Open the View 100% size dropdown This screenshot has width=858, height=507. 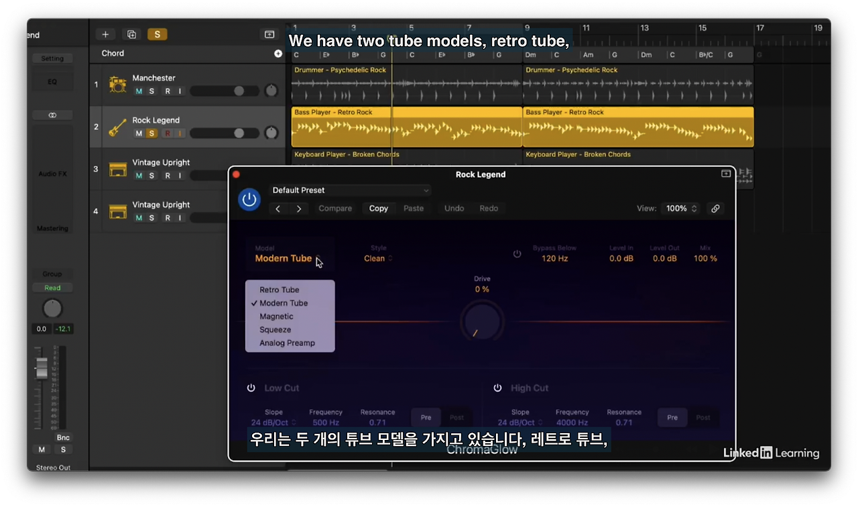click(x=681, y=209)
